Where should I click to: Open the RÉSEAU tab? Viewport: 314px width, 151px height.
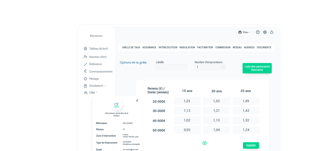tap(237, 47)
